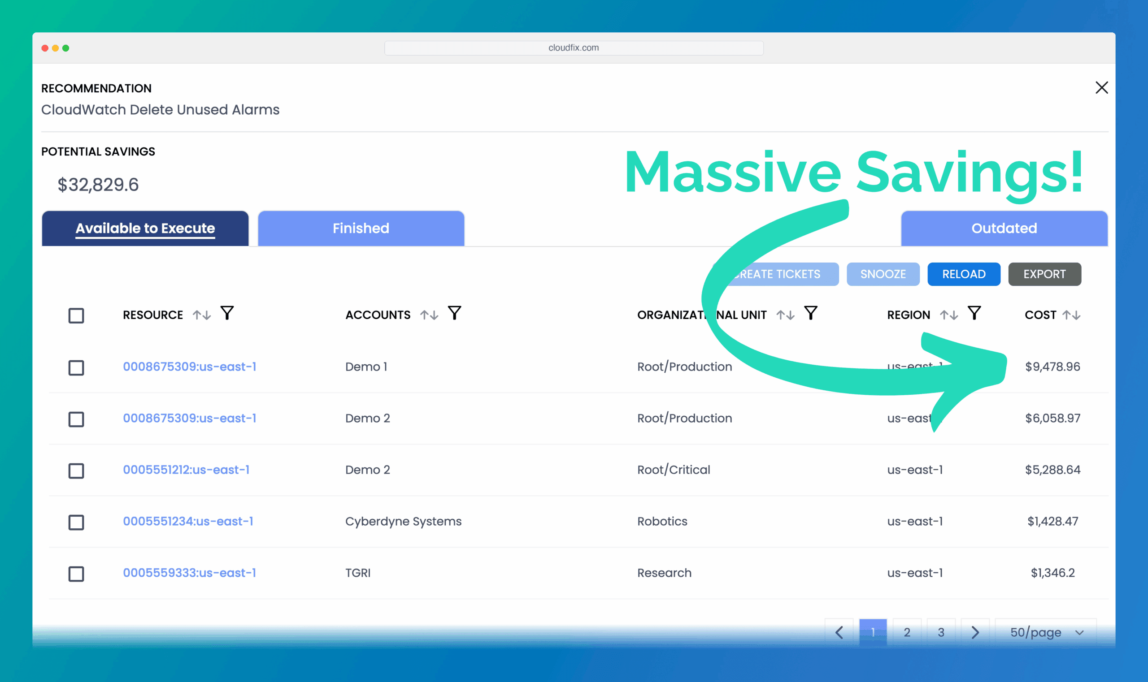Reload the recommendations list
The width and height of the screenshot is (1148, 682).
click(x=964, y=274)
